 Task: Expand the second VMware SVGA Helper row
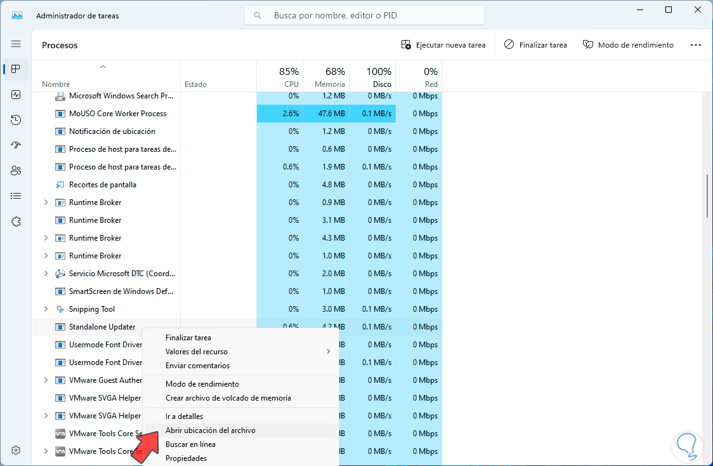click(46, 415)
